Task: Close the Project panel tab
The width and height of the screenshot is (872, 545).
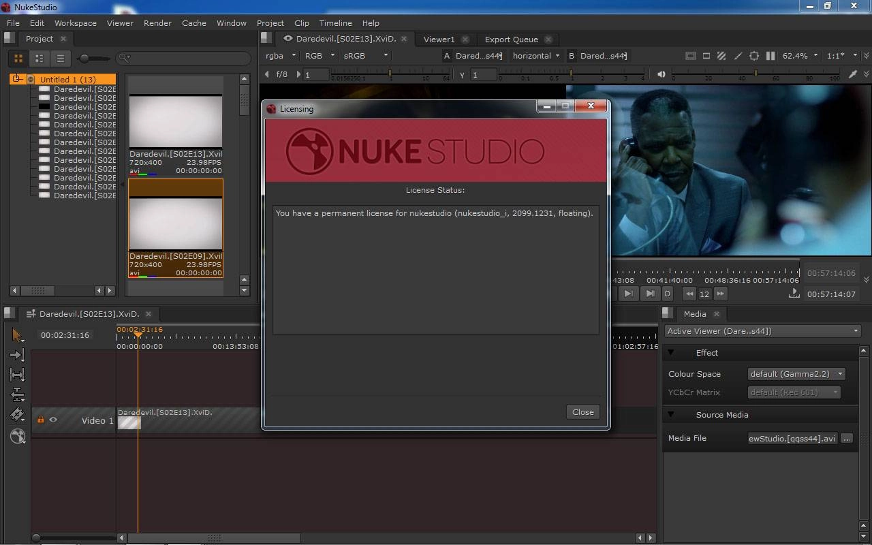Action: pos(63,39)
